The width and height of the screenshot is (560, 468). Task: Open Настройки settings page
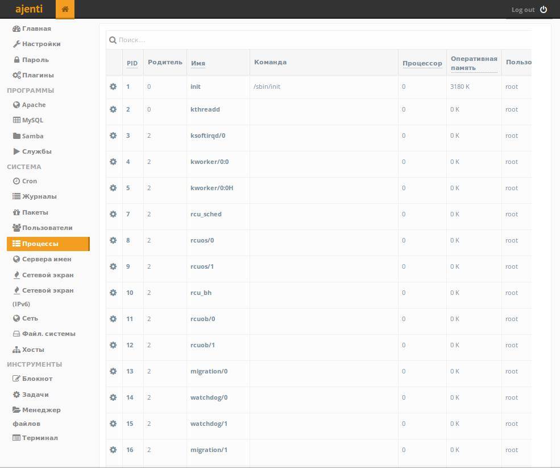[x=41, y=44]
